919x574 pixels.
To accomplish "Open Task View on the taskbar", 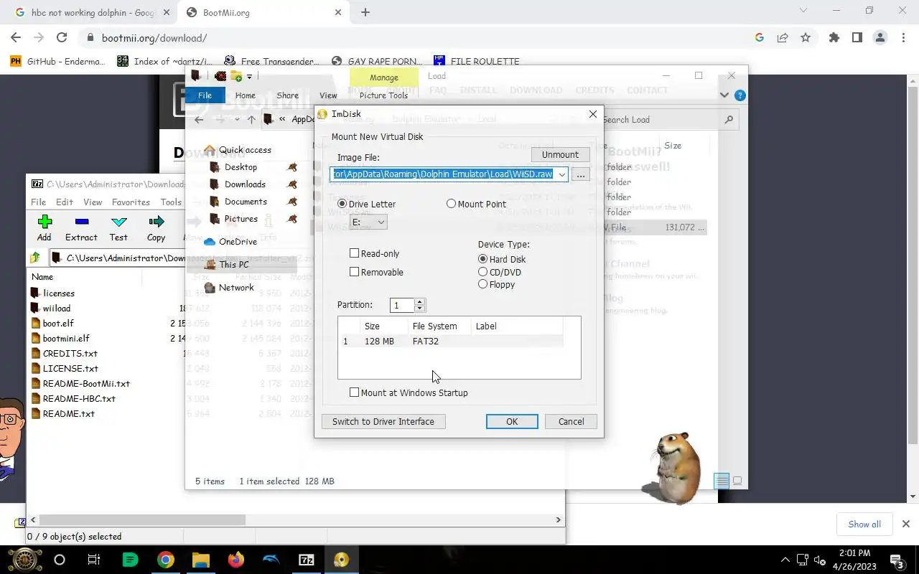I will [94, 560].
